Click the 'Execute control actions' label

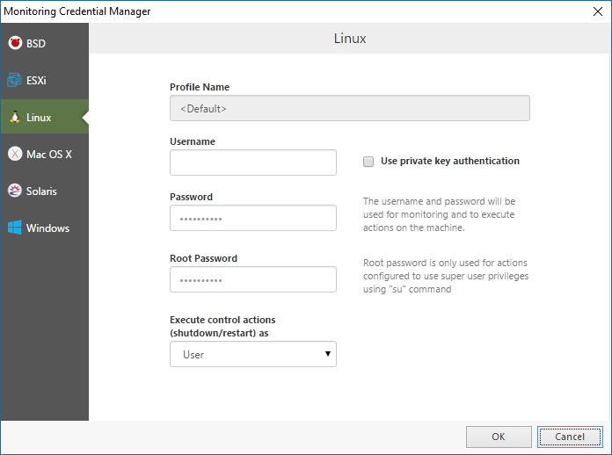(x=222, y=327)
